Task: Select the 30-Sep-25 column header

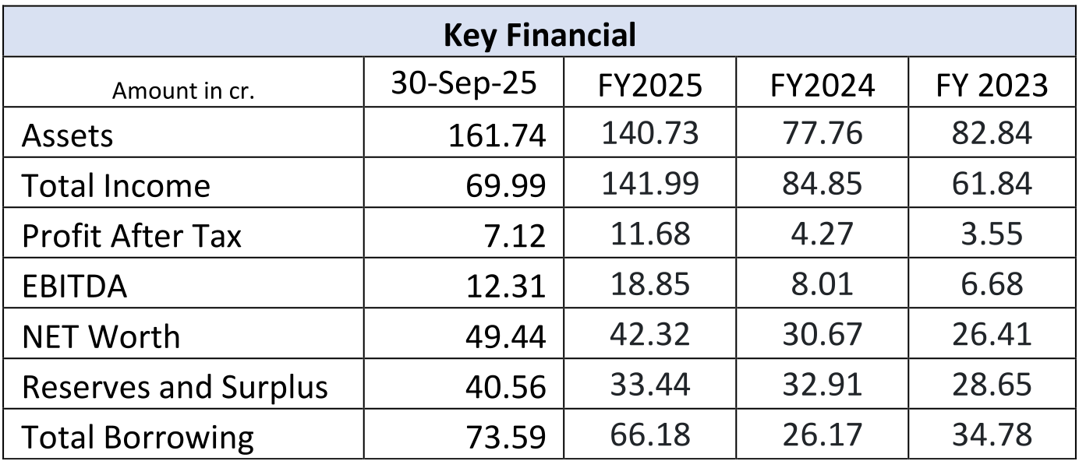Action: [x=465, y=84]
